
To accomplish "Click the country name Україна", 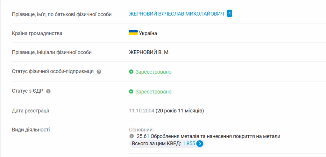I will (148, 33).
